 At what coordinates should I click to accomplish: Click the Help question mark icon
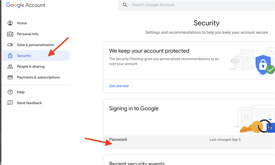10,92
